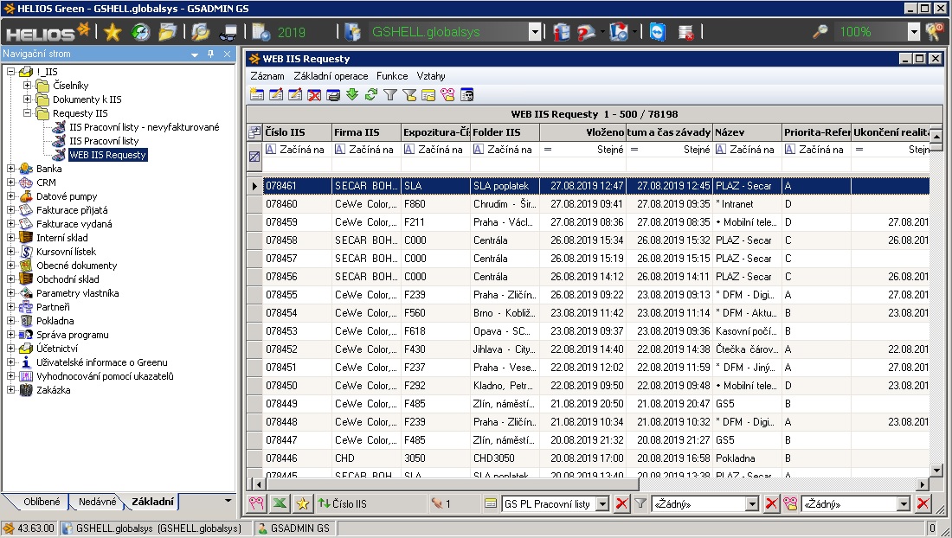Screen dimensions: 952x538
Task: Click GSADMIN GS in the status bar
Action: click(299, 528)
